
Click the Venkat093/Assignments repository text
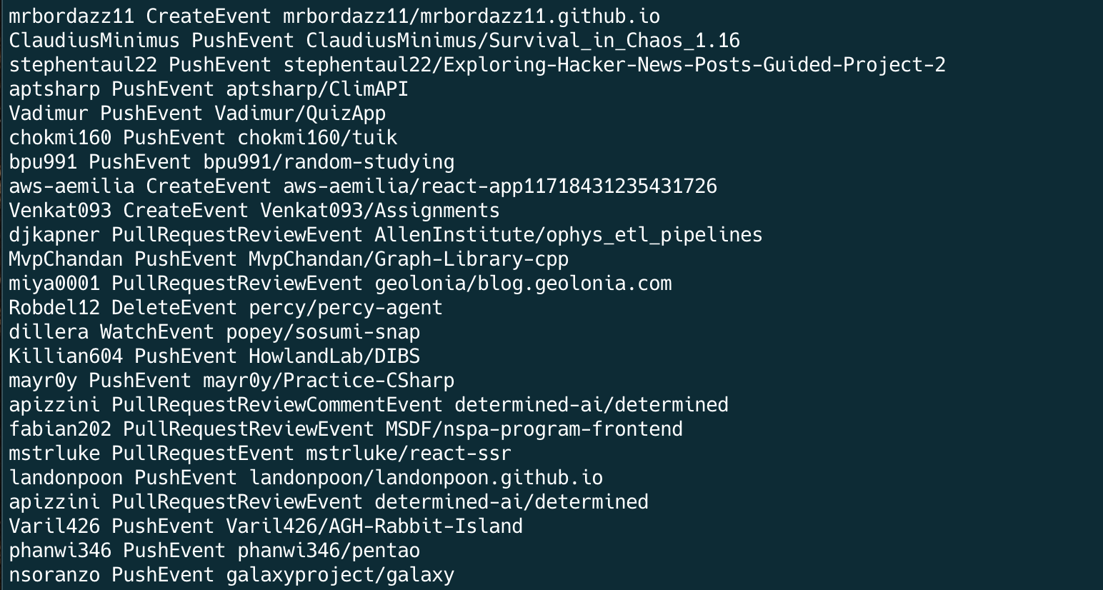point(380,210)
